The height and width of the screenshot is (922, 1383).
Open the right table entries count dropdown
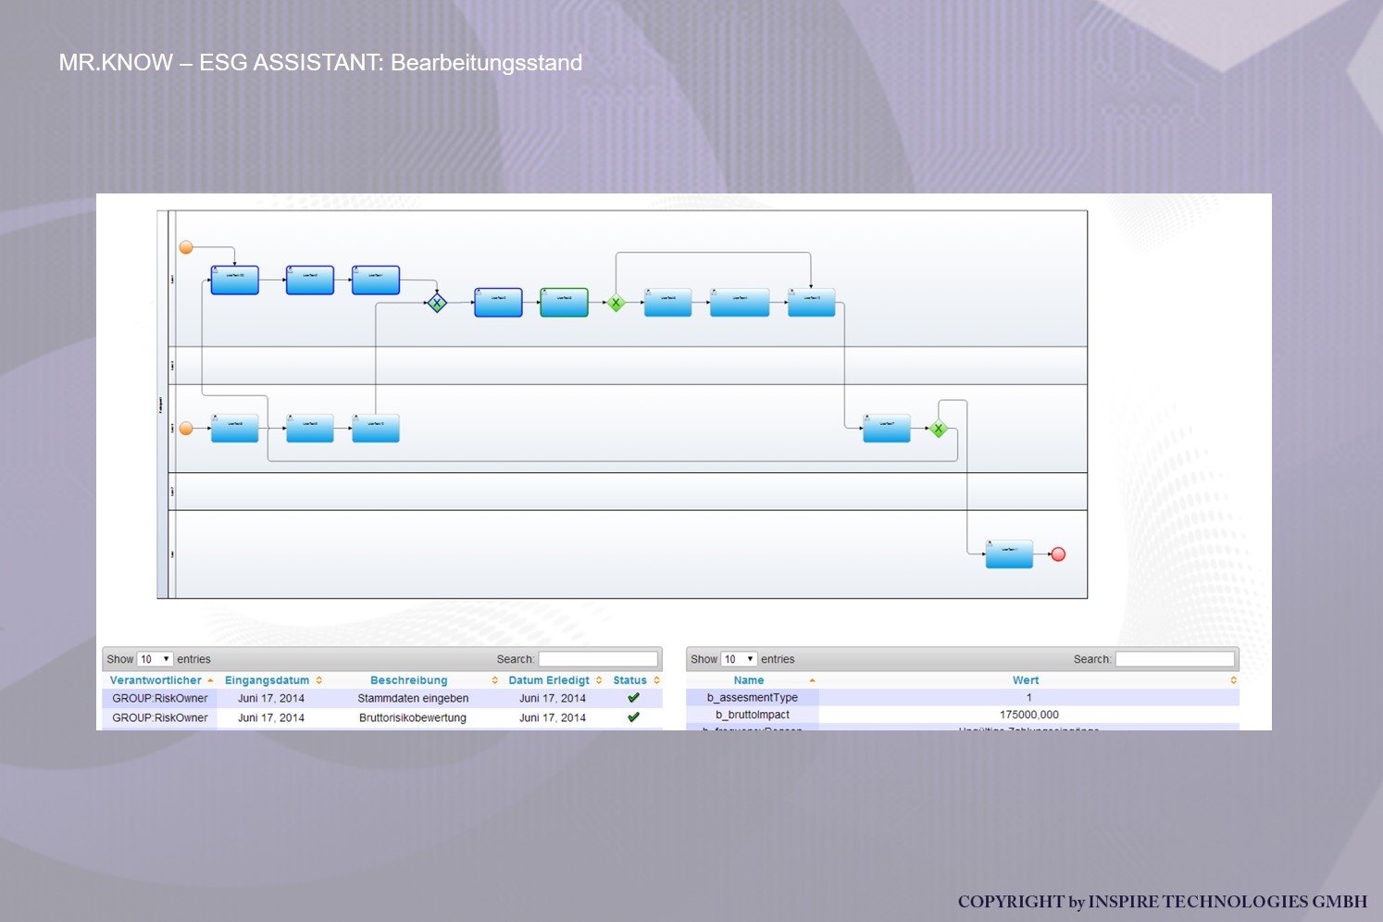(739, 659)
